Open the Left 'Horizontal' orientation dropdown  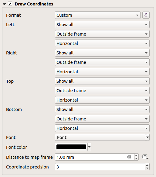coord(102,43)
